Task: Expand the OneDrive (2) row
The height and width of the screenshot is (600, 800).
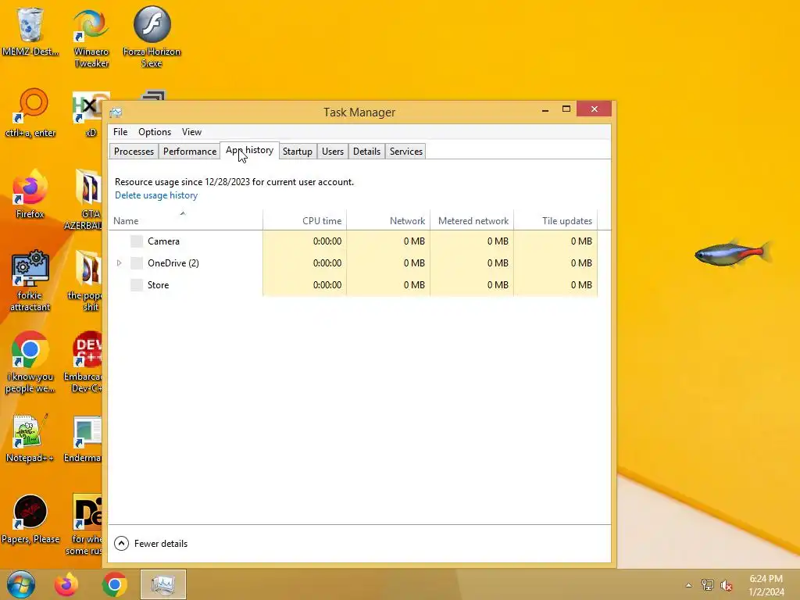Action: (119, 263)
